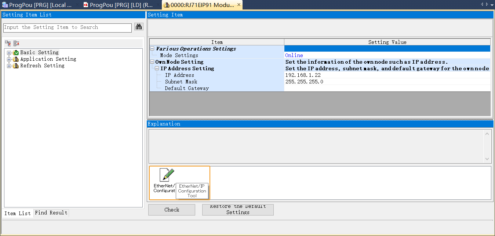Click the module icon on the RJ71EIP91 tab
495x236 pixels.
pos(166,5)
